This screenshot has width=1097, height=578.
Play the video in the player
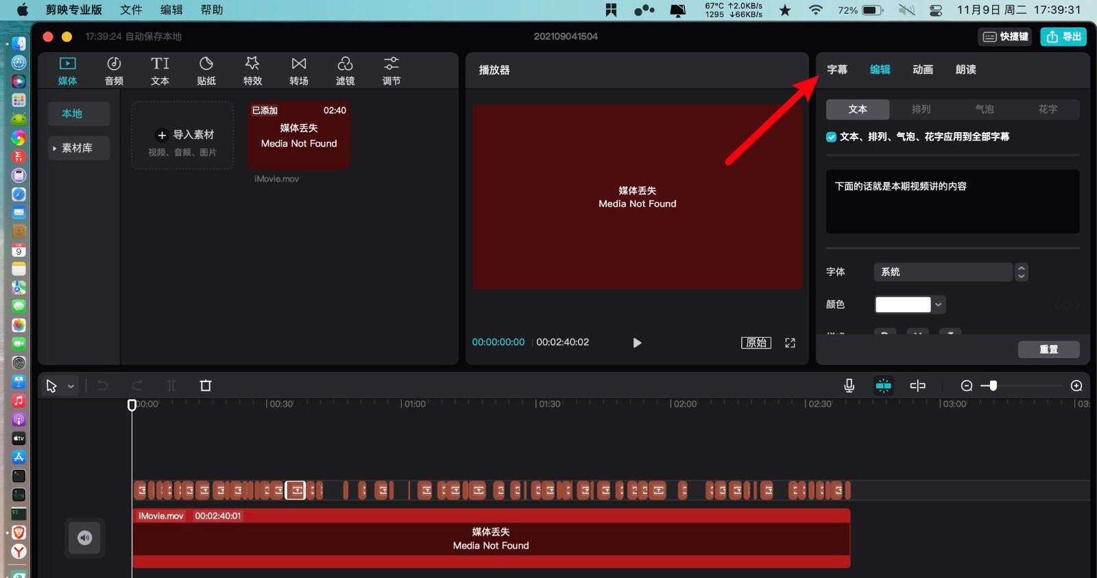point(637,343)
